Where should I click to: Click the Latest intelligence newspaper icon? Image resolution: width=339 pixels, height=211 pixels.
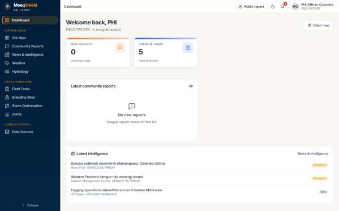pyautogui.click(x=73, y=153)
